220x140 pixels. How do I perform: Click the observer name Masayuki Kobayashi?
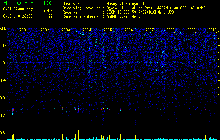[x=126, y=4]
